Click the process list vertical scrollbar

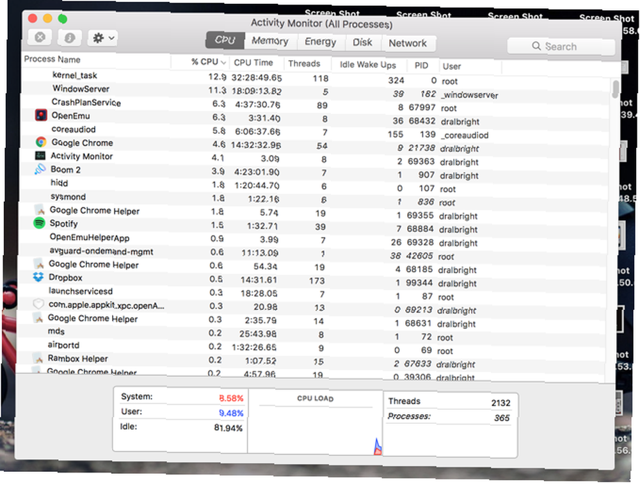tap(616, 89)
